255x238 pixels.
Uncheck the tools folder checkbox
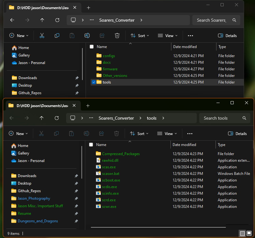coord(94,82)
